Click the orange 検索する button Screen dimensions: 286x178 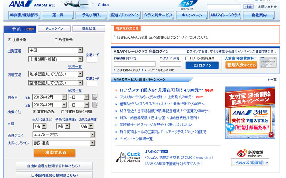click(x=54, y=153)
